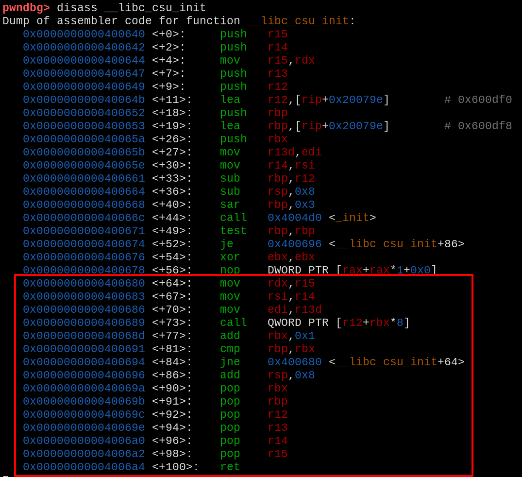Click the ret instruction mnemonic

pos(230,467)
